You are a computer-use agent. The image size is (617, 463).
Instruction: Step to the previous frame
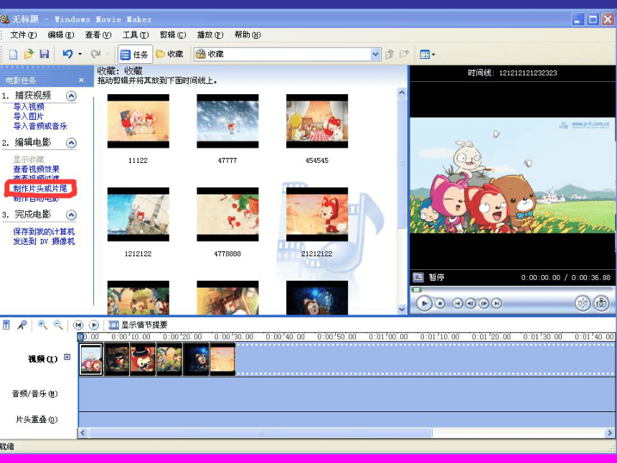click(471, 304)
